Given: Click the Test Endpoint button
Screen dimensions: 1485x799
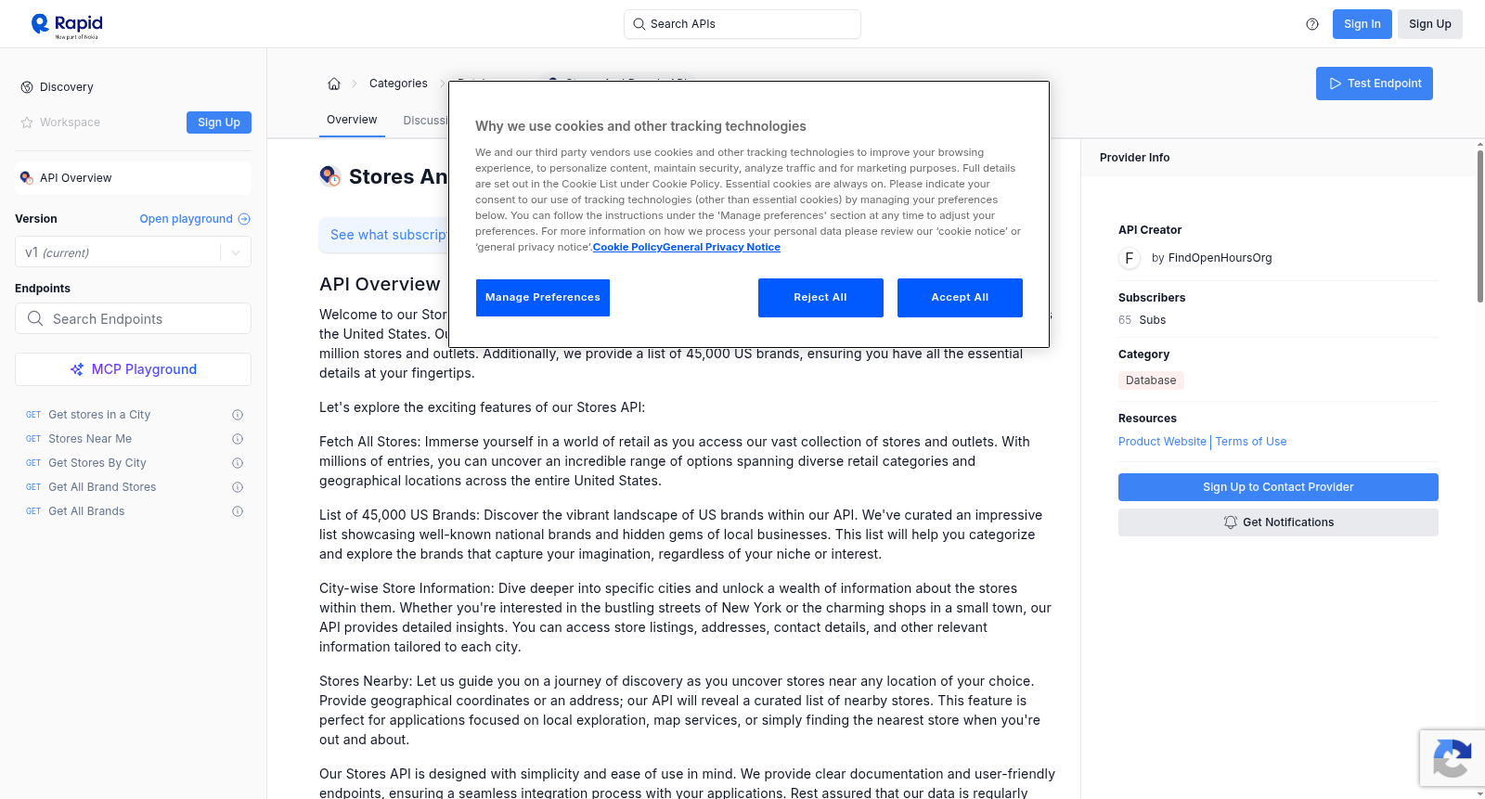Looking at the screenshot, I should coord(1375,84).
